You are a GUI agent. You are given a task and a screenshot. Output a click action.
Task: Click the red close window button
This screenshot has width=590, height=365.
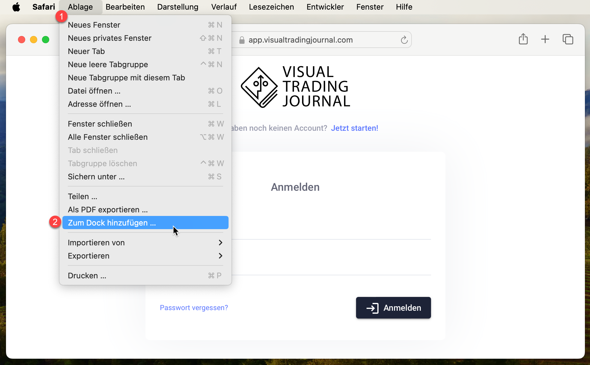(x=22, y=40)
